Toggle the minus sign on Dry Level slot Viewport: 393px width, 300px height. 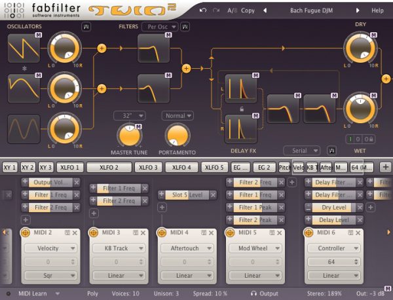pyautogui.click(x=309, y=208)
